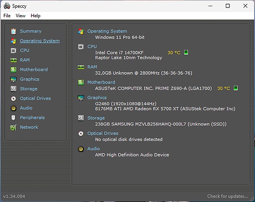Viewport: 255px width, 202px height.
Task: Click the Summary clipboard icon in sidebar
Action: [x=13, y=31]
